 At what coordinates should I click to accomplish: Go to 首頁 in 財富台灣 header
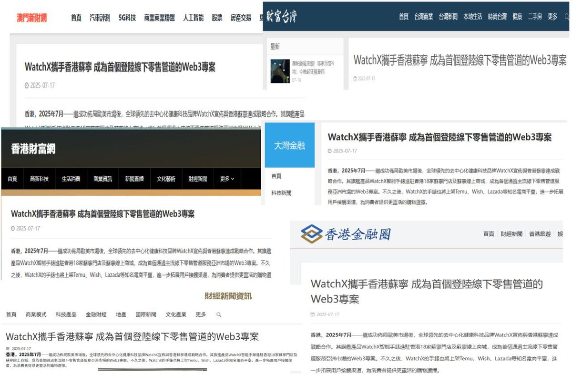pos(404,16)
